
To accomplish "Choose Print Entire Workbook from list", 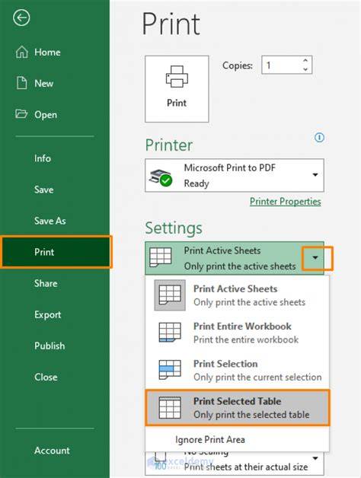I will point(237,333).
